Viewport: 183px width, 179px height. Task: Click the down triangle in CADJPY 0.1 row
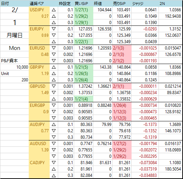click(x=54, y=163)
